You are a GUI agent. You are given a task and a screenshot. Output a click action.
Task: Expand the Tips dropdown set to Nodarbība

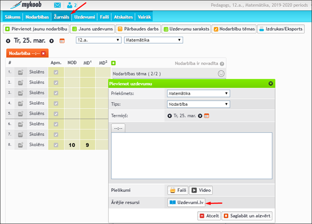(x=199, y=104)
